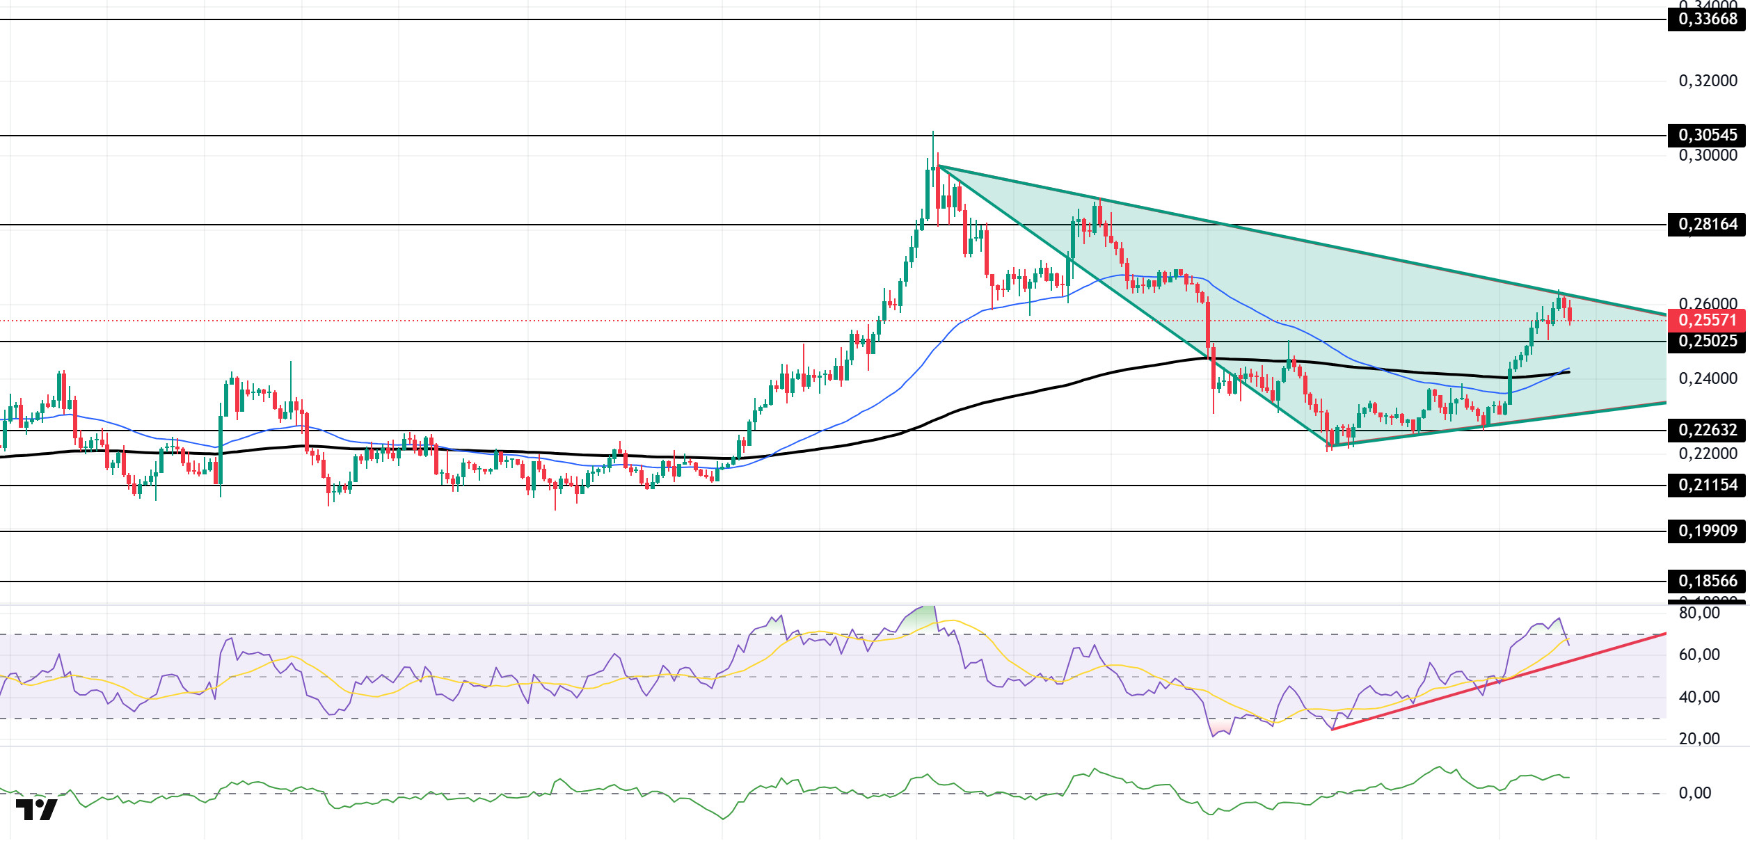
Task: Click the RSI 60,00 axis label
Action: pos(1699,655)
